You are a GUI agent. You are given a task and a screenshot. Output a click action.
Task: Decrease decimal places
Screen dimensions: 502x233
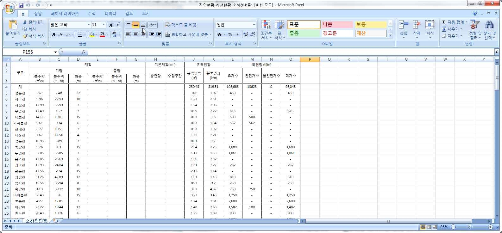pyautogui.click(x=253, y=34)
